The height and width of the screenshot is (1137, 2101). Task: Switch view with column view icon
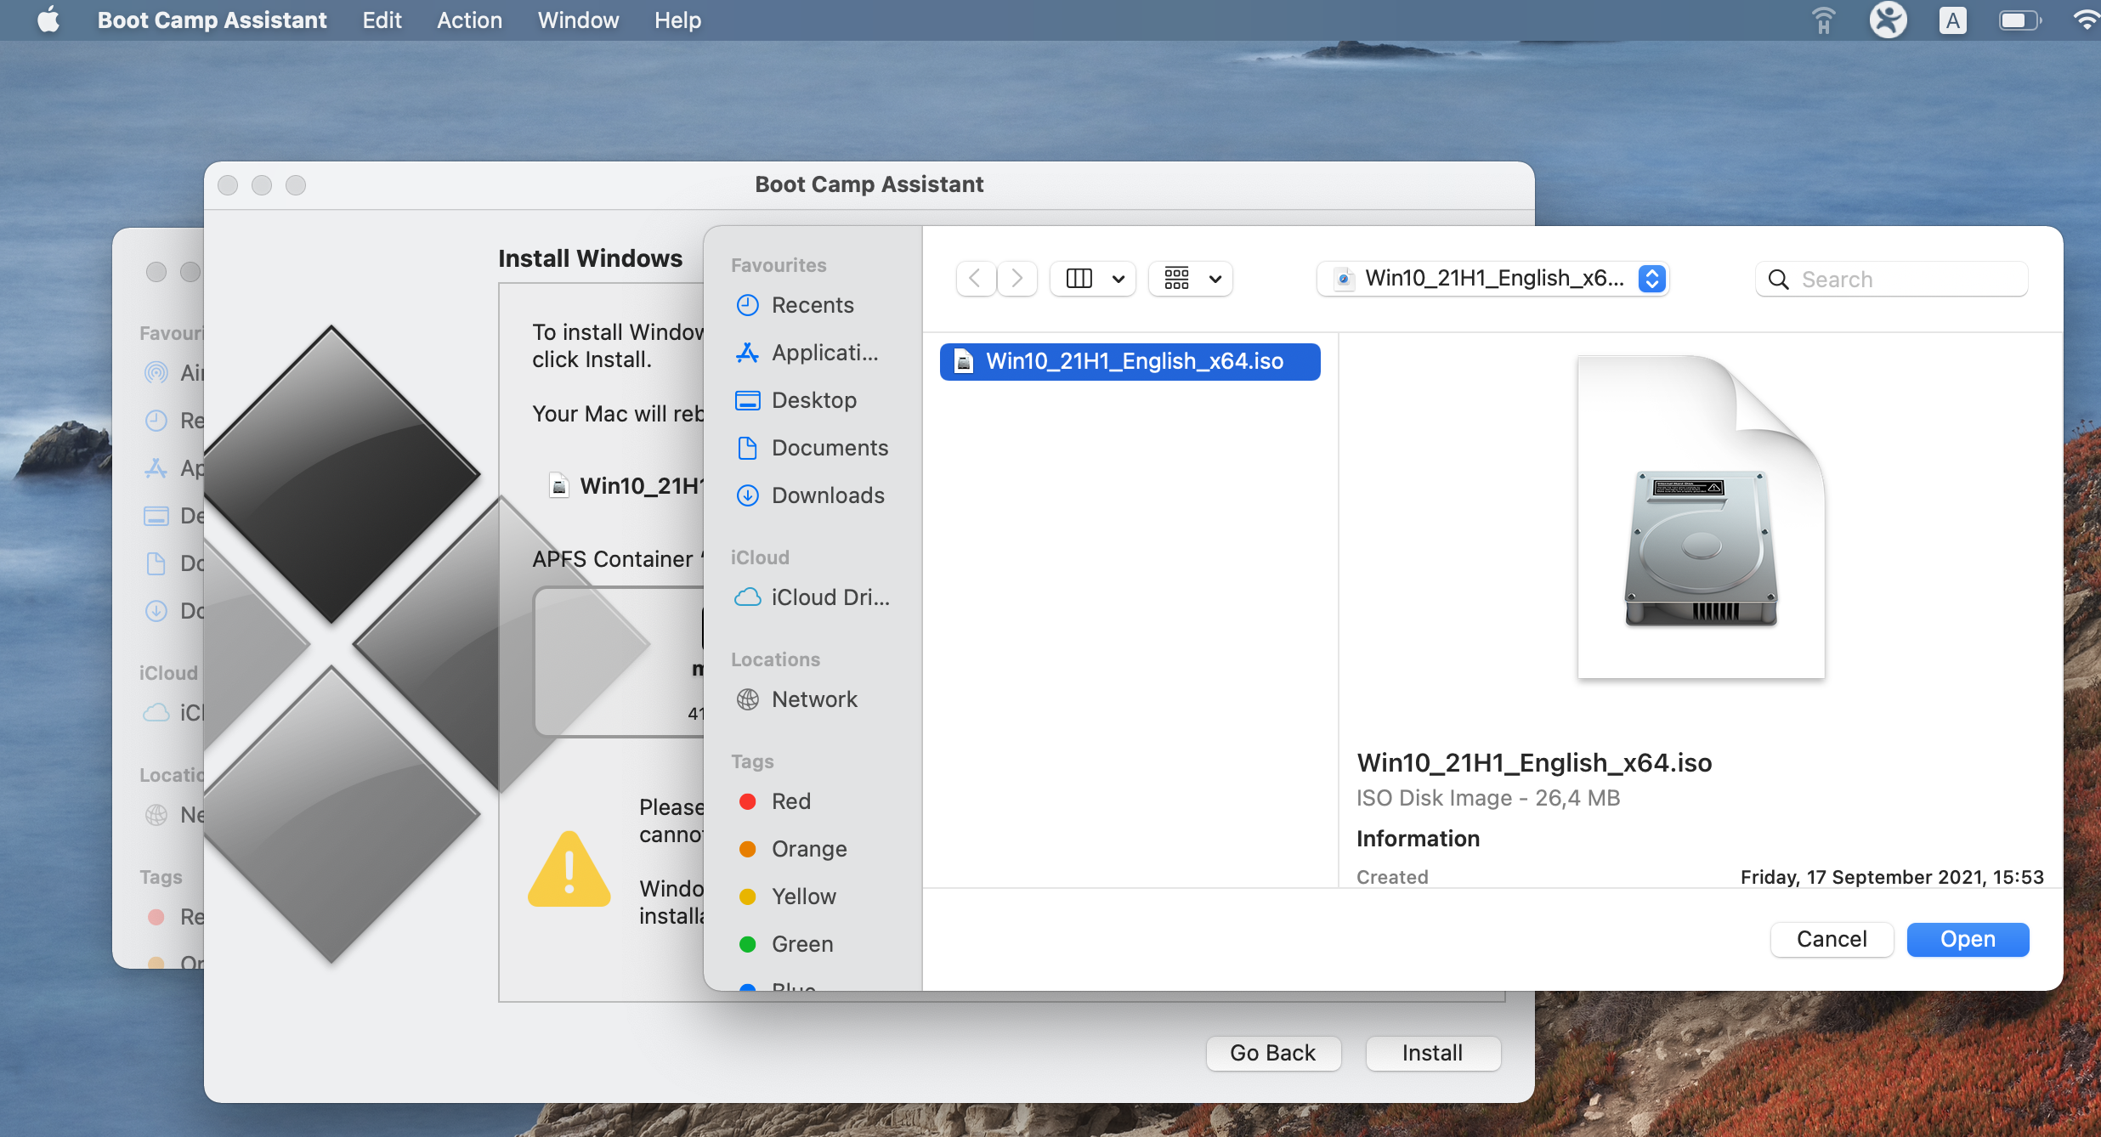click(1079, 279)
